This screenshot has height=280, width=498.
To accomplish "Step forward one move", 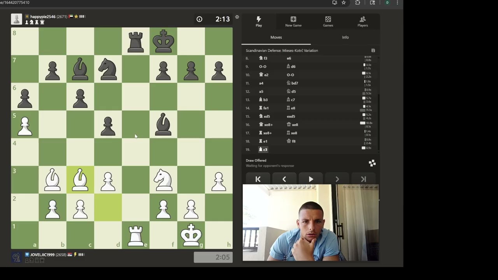I will 337,179.
